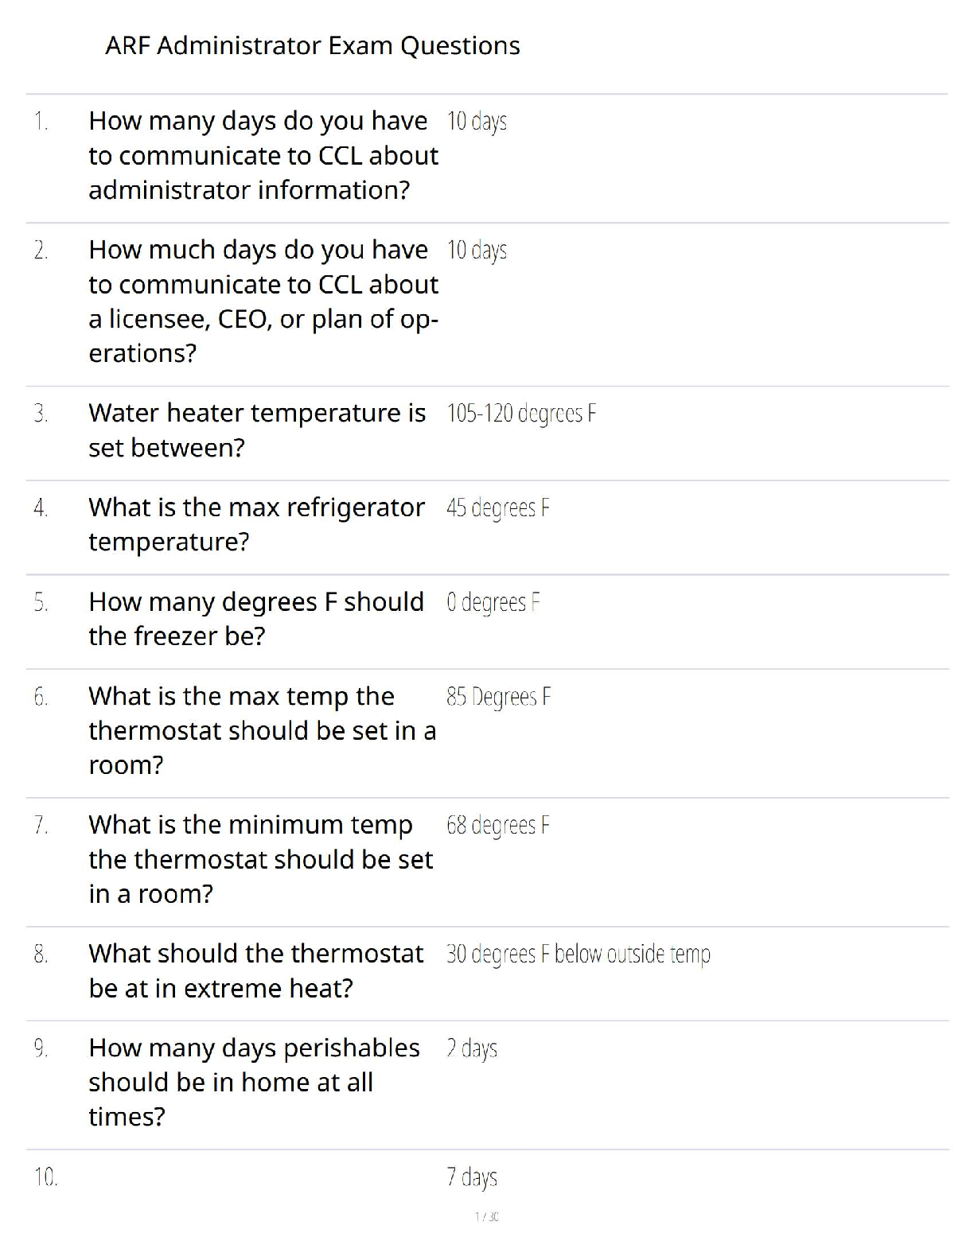Click the freezer degrees question

click(x=255, y=618)
